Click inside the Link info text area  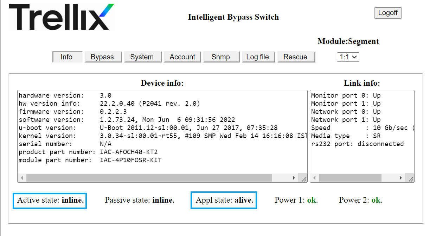[x=362, y=132]
